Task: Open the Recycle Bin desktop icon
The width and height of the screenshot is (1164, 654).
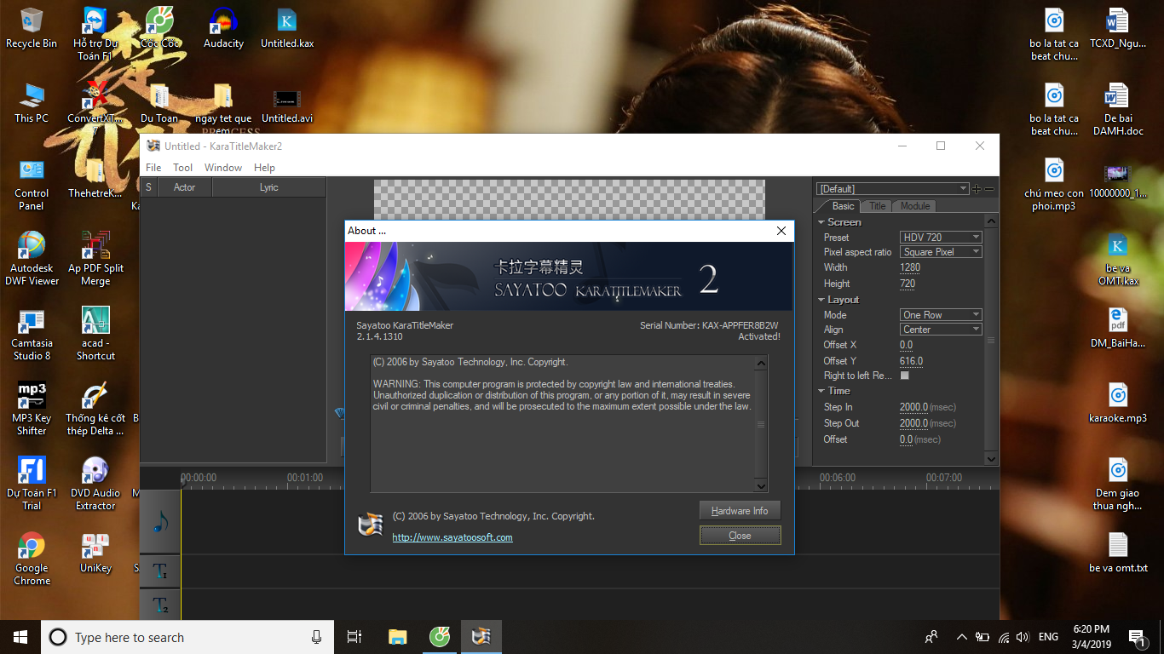Action: point(32,28)
